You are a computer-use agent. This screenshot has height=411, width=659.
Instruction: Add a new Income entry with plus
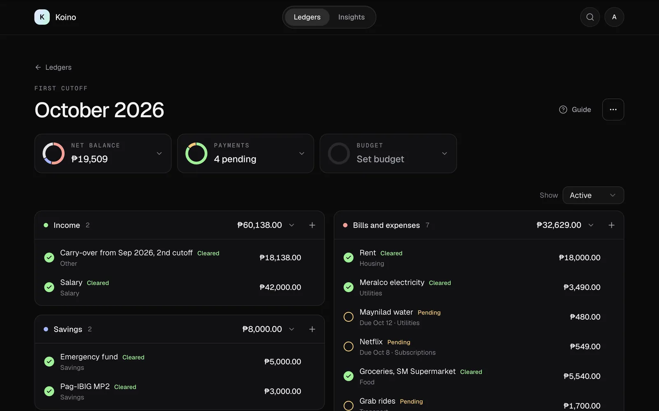(312, 225)
